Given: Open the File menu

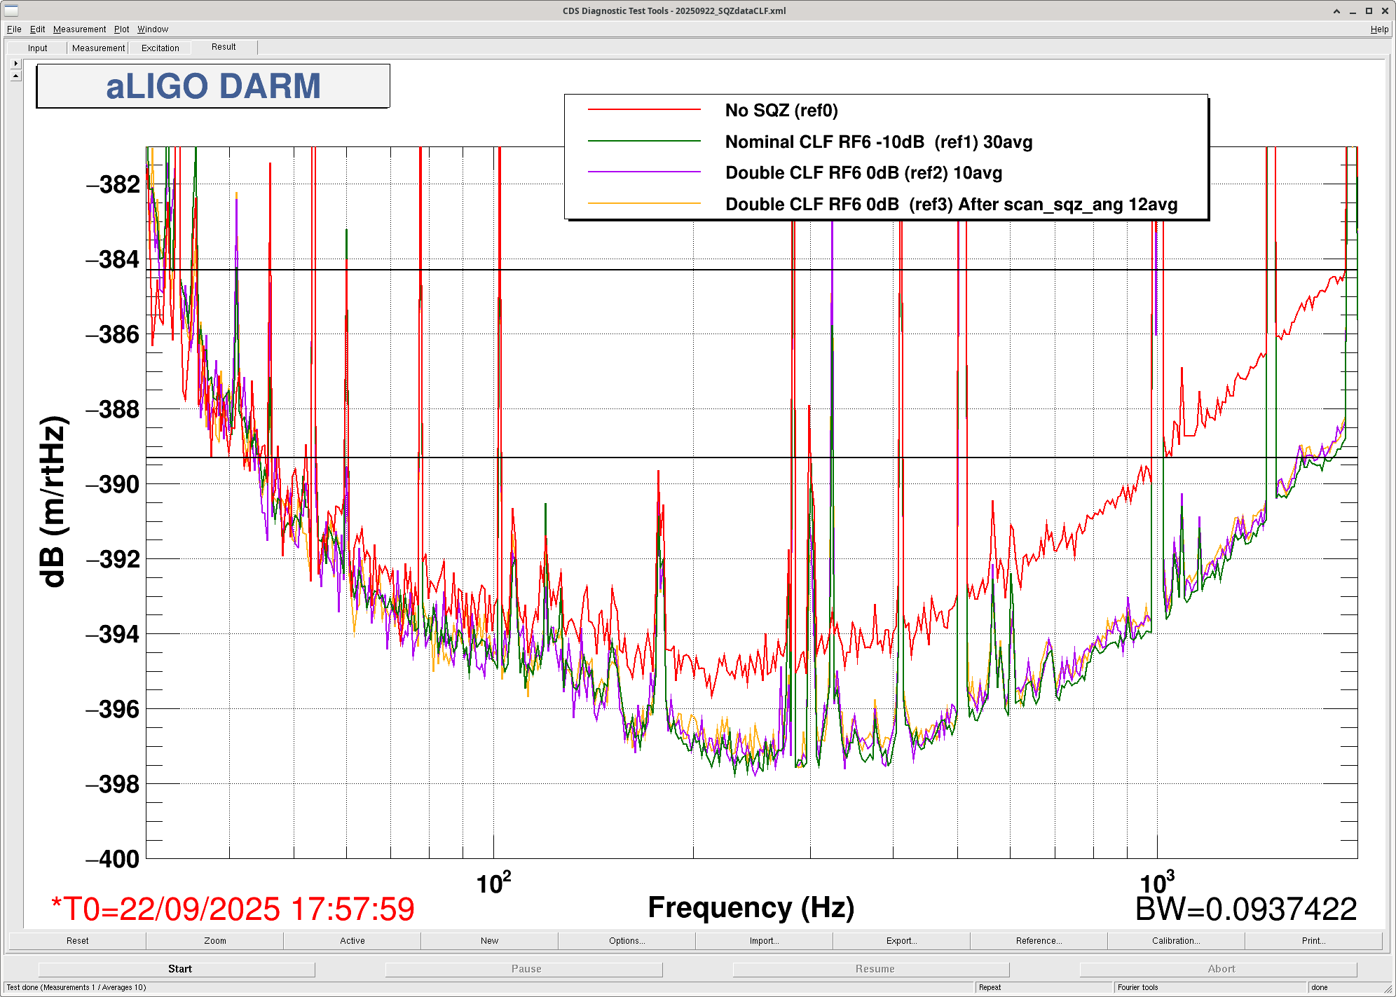Looking at the screenshot, I should pyautogui.click(x=14, y=29).
